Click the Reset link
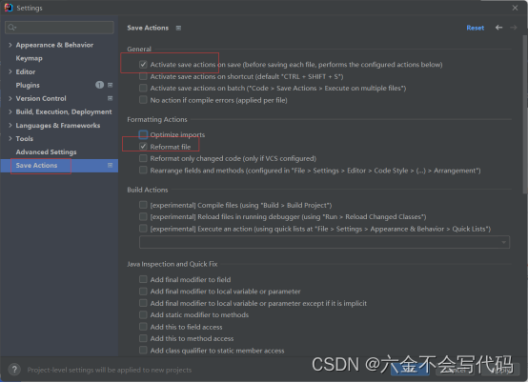Viewport: 528px width, 383px height. tap(476, 28)
